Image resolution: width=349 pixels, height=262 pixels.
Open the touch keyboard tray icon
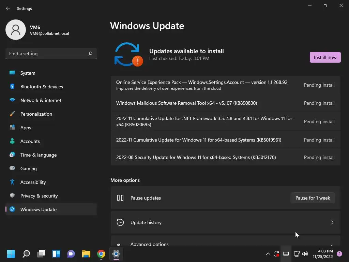click(x=286, y=254)
